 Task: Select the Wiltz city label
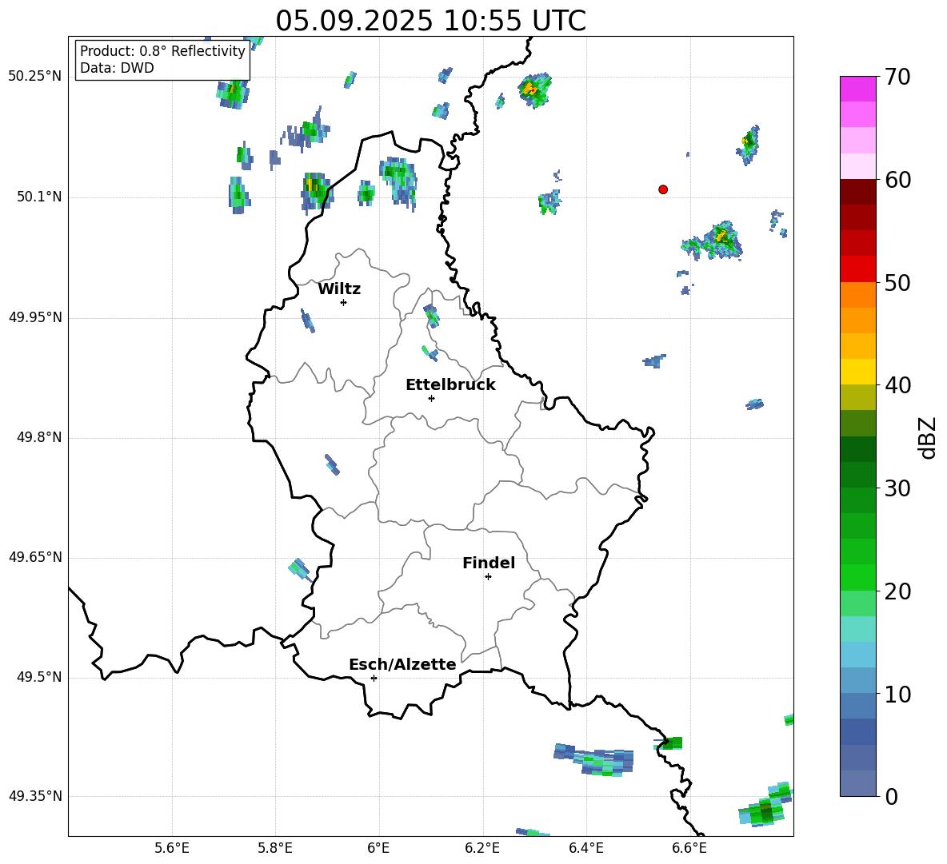[x=339, y=289]
